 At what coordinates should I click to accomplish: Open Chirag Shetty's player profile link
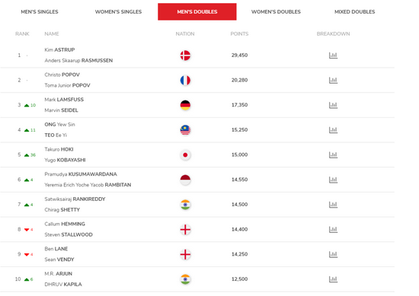coord(62,209)
